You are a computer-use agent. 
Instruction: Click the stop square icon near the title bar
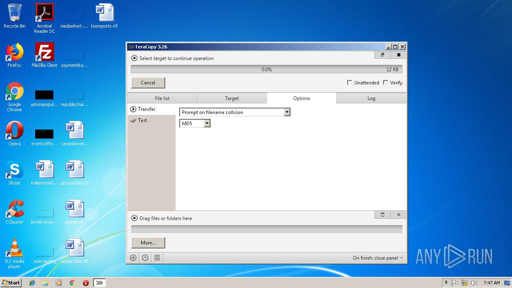point(398,55)
